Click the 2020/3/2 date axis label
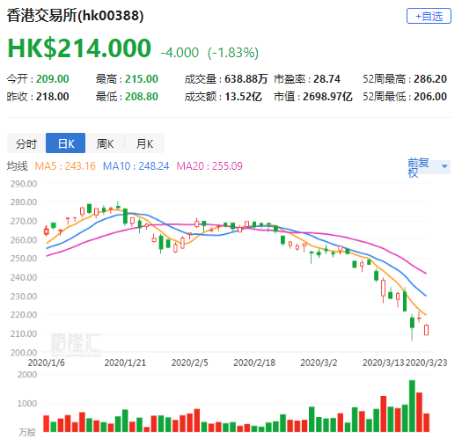The image size is (462, 447). (319, 363)
